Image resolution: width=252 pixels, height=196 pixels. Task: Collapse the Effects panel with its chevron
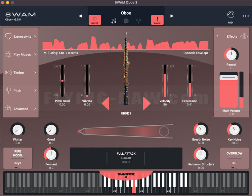tap(217, 36)
